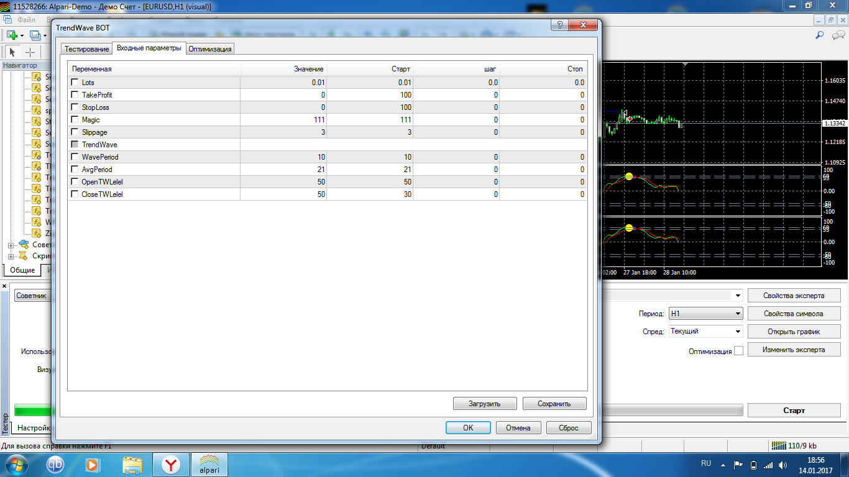The height and width of the screenshot is (477, 849).
Task: Click Свойства эксперта button
Action: tap(794, 296)
